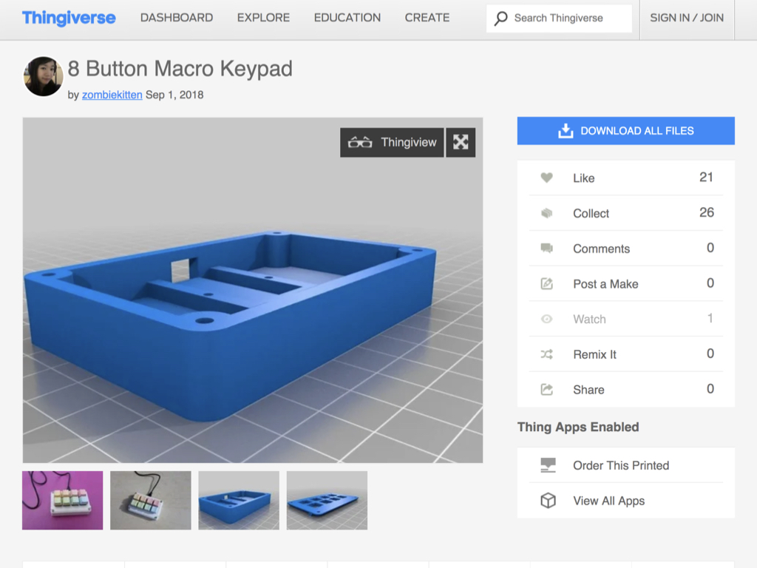
Task: Select the pink background keypad thumbnail
Action: click(x=63, y=501)
